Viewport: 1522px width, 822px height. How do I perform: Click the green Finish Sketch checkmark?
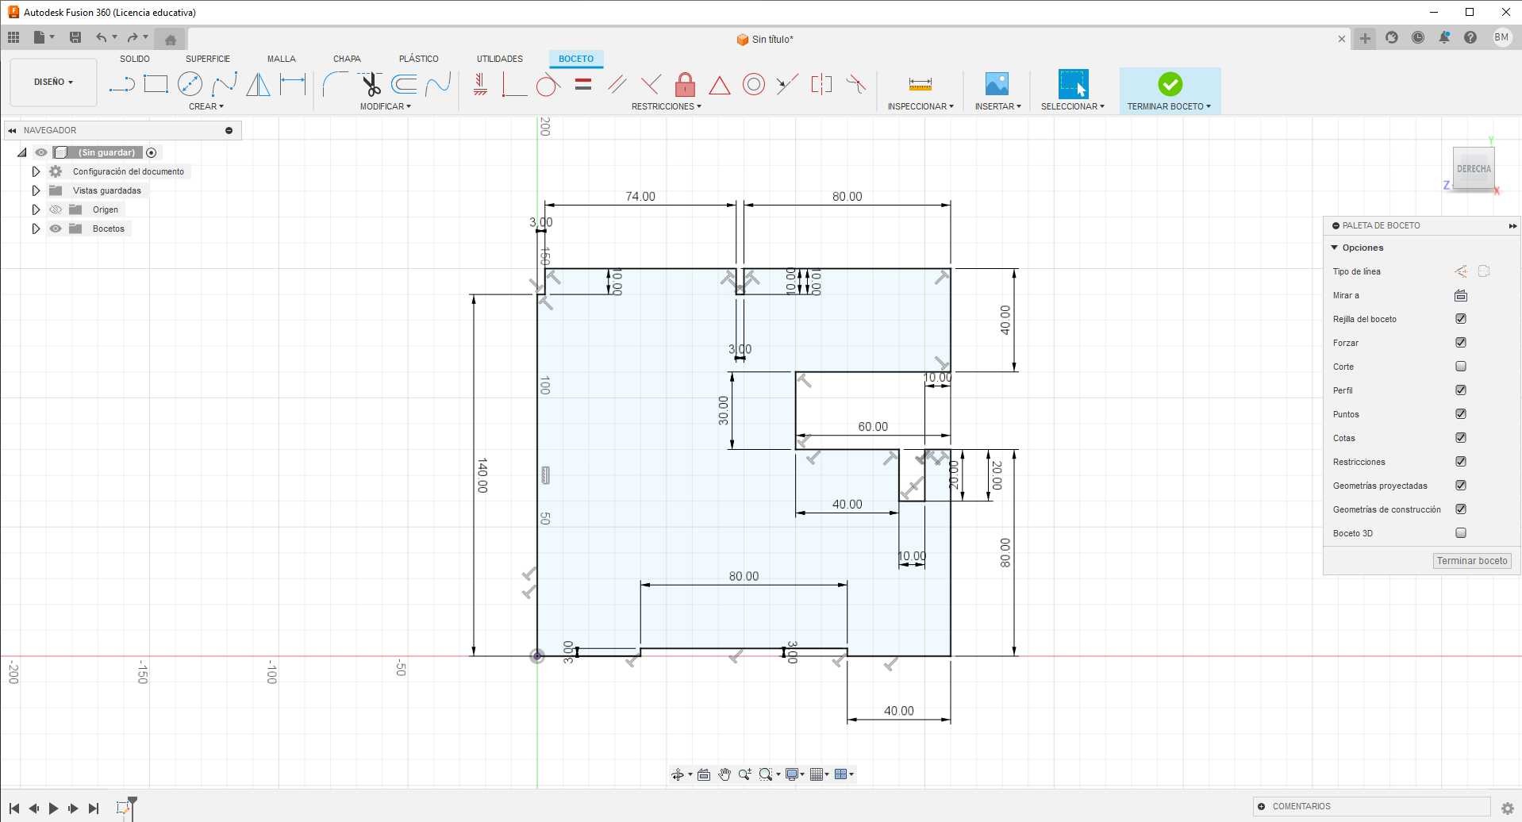click(x=1170, y=84)
